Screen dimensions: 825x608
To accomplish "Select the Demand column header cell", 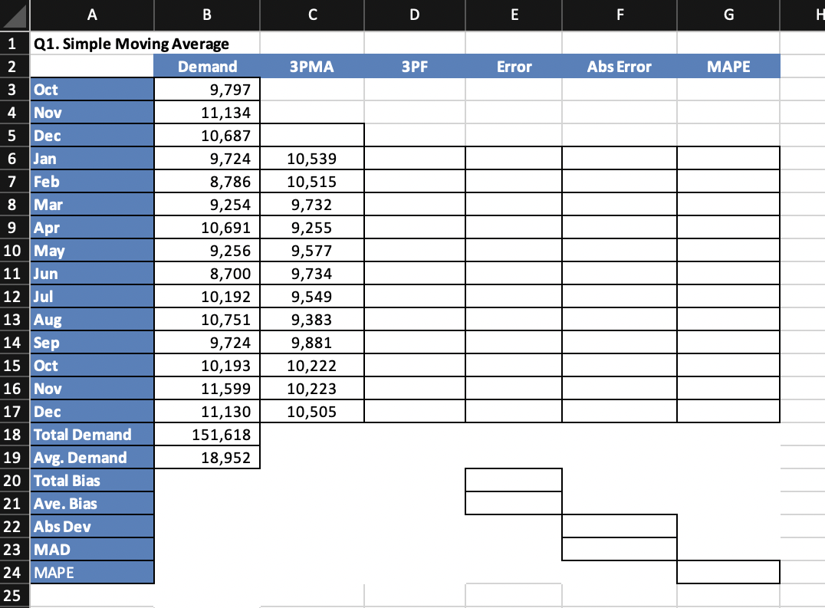I will 206,66.
